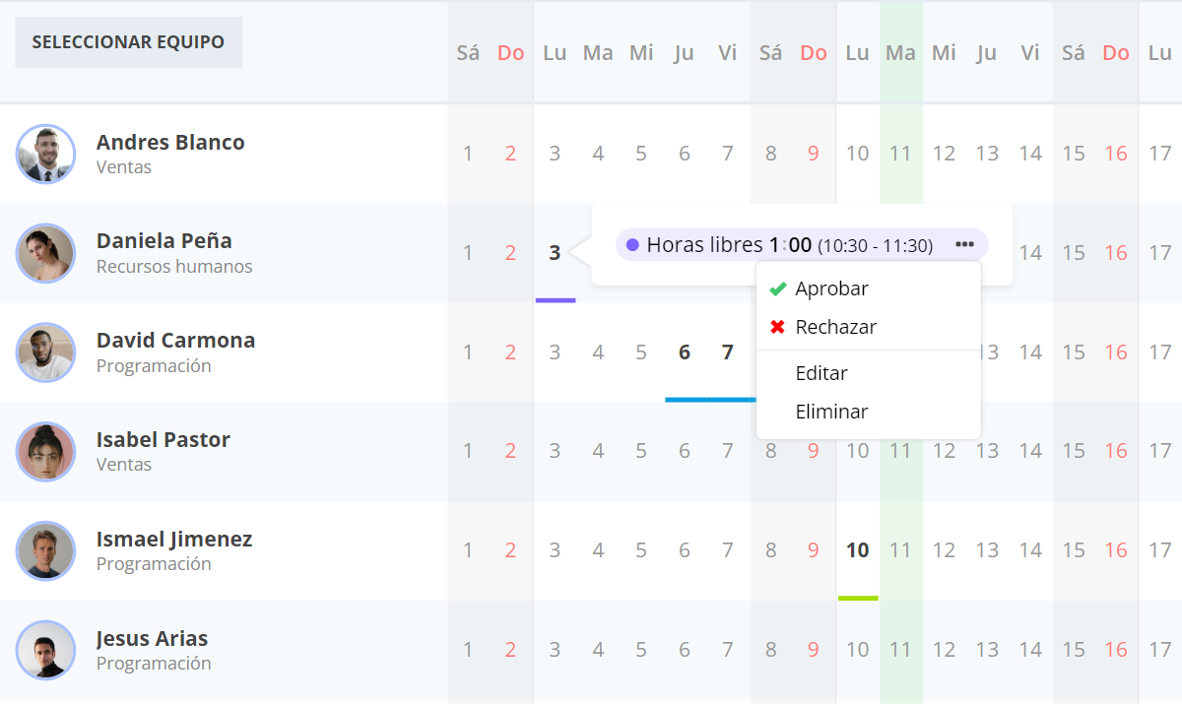Click the name Isabel Pastor
This screenshot has width=1182, height=704.
[164, 439]
